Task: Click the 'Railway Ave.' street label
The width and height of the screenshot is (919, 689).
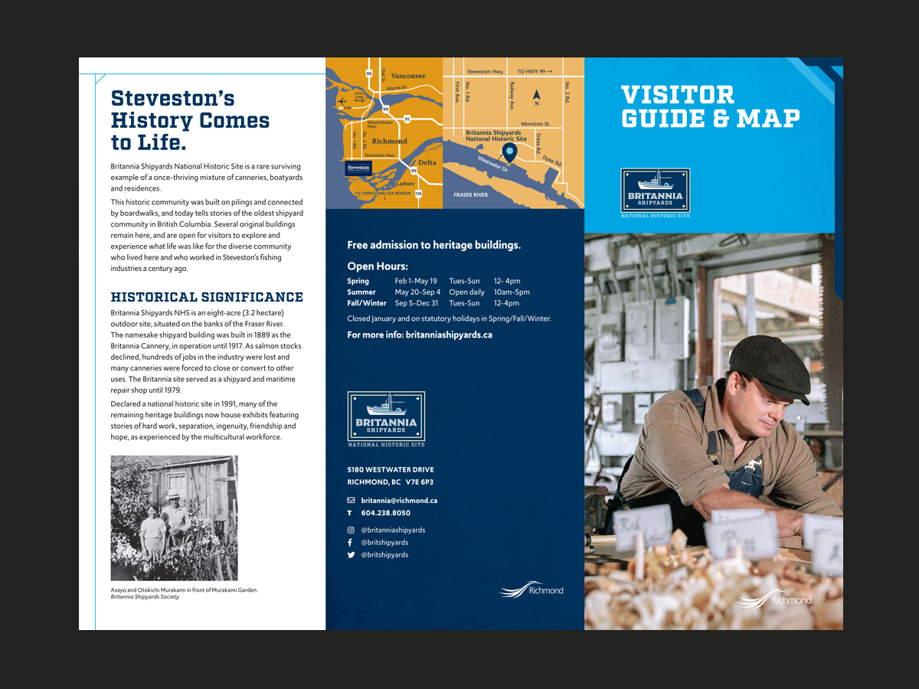Action: [512, 96]
